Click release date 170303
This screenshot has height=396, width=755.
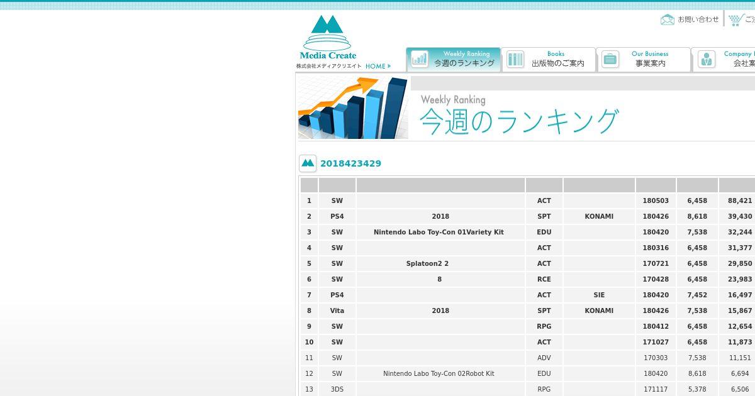[x=656, y=358]
